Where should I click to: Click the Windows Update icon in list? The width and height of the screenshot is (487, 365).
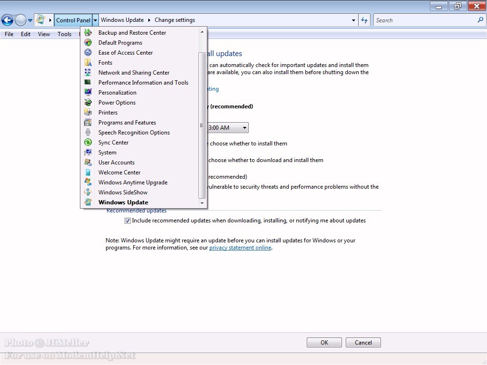point(88,202)
